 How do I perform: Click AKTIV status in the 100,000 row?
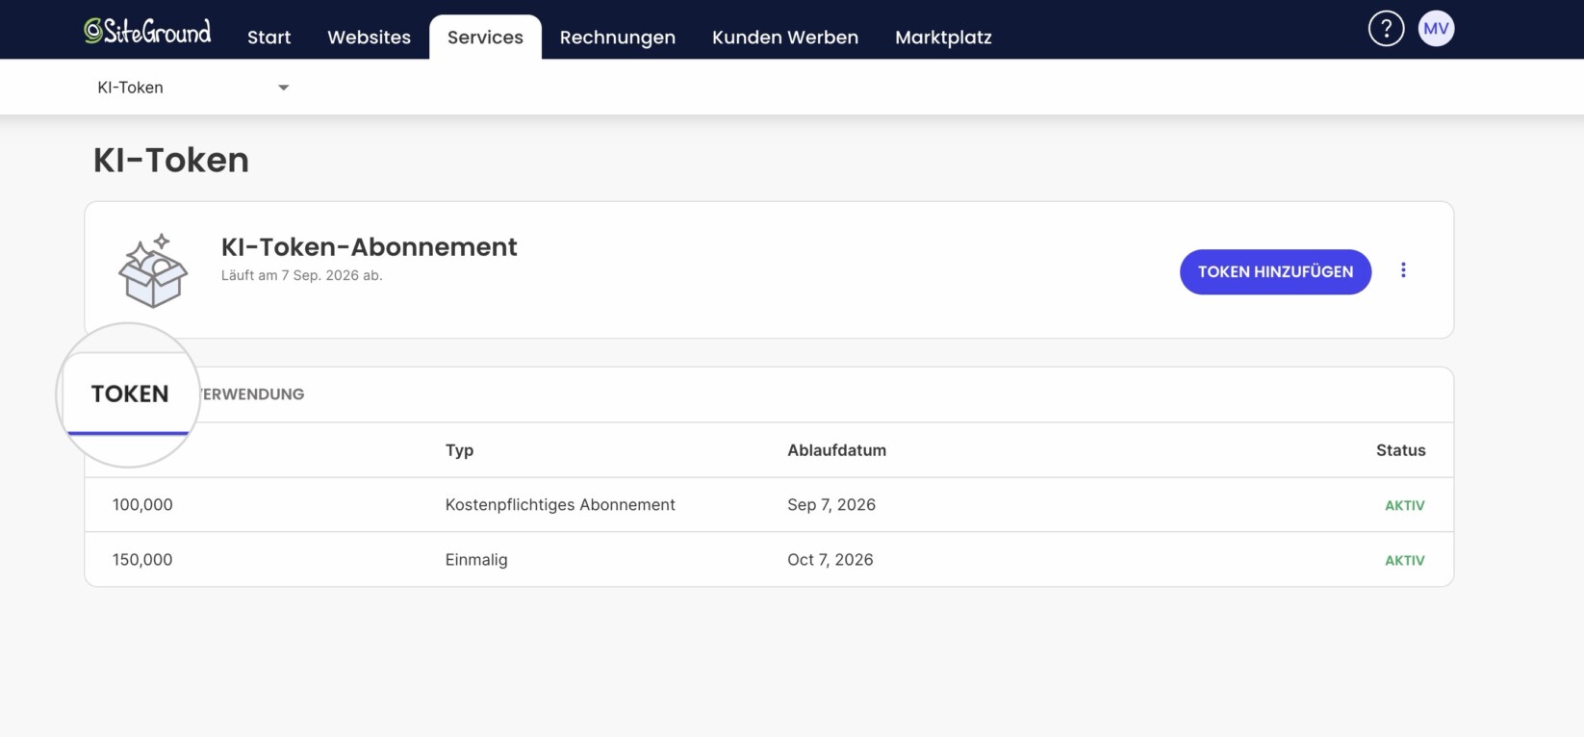pyautogui.click(x=1405, y=506)
